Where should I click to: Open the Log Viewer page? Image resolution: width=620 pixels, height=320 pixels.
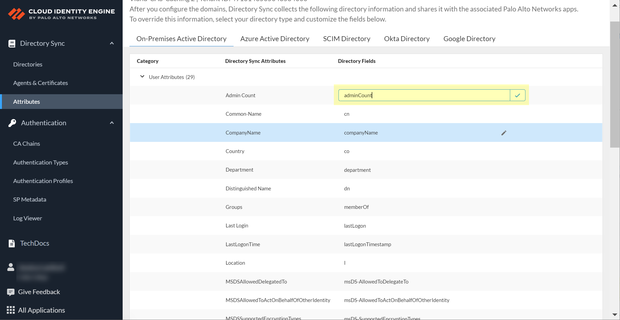click(28, 218)
